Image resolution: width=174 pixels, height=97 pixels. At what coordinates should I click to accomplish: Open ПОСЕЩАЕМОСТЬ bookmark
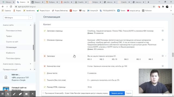click(x=108, y=11)
